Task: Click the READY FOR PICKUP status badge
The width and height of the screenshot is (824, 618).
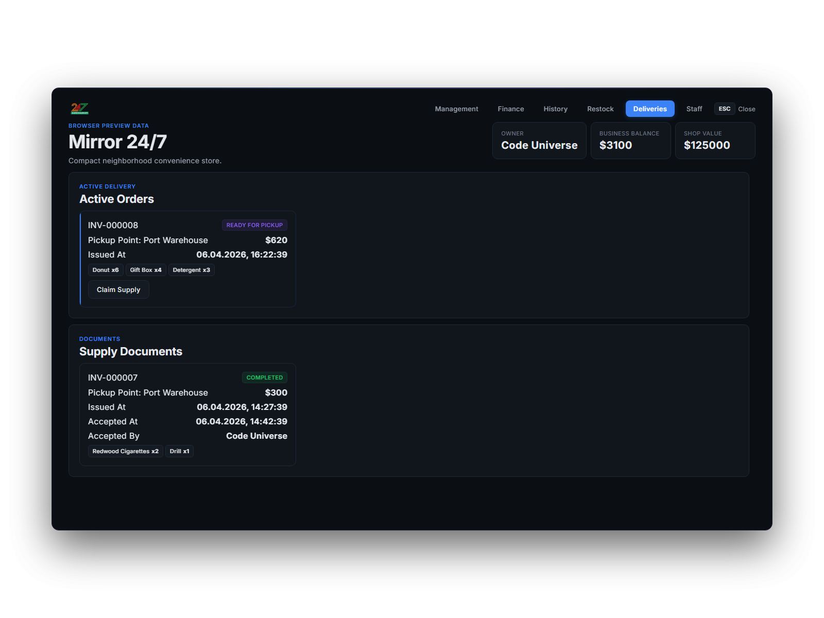Action: pos(254,225)
